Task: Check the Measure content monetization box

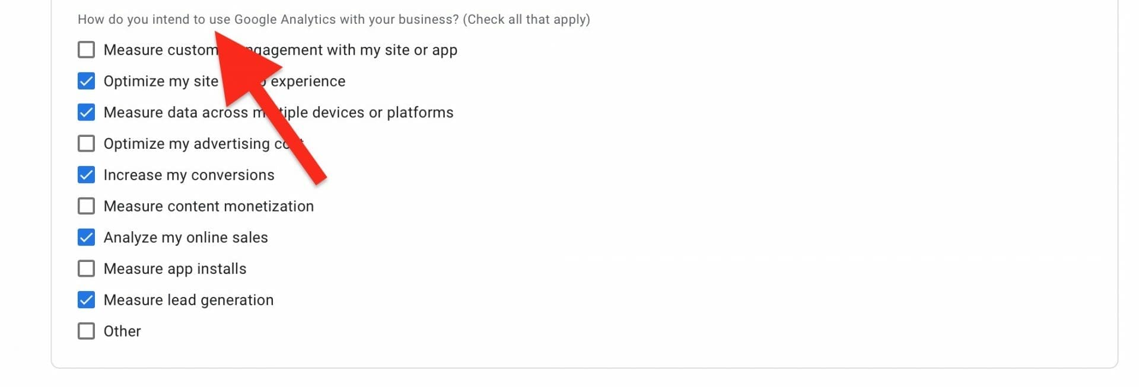Action: [x=86, y=206]
